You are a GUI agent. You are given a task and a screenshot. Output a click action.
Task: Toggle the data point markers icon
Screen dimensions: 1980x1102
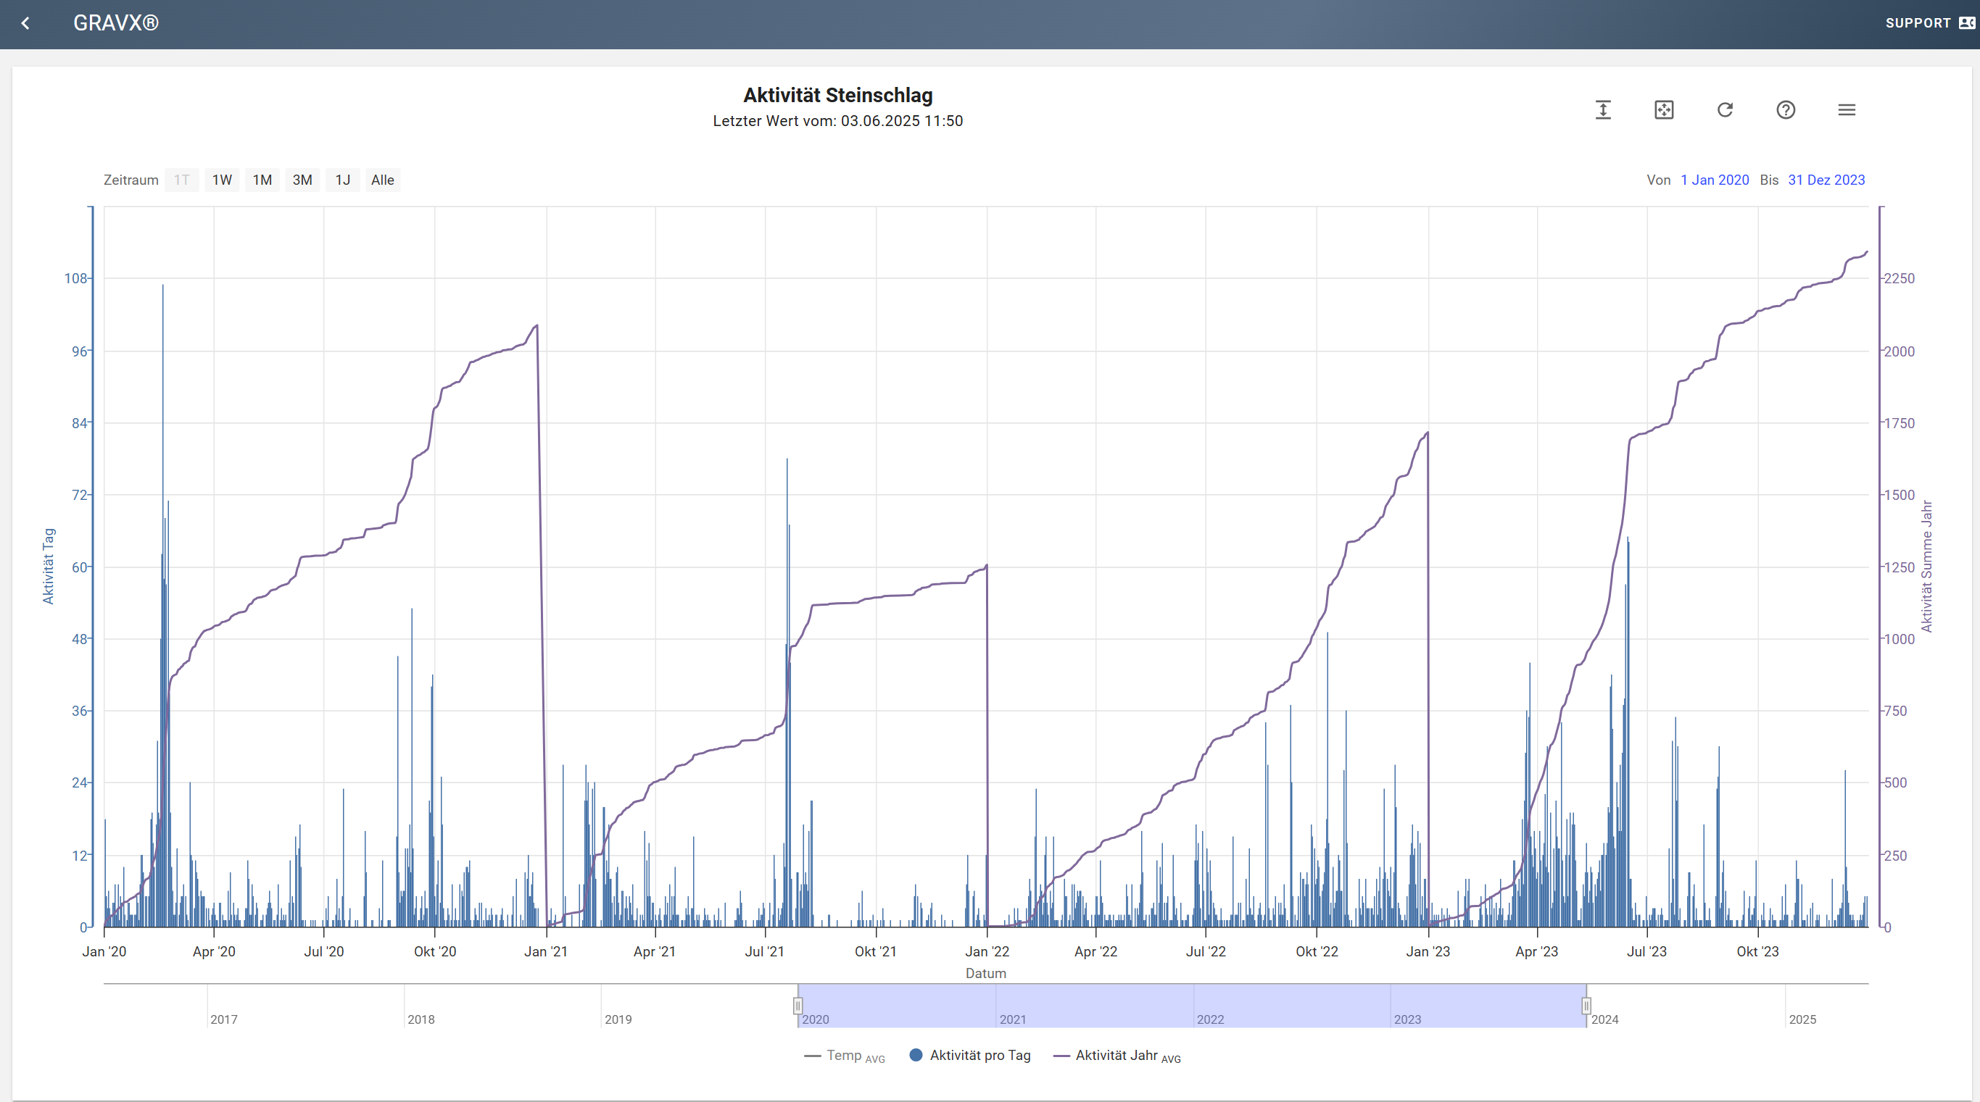1663,110
